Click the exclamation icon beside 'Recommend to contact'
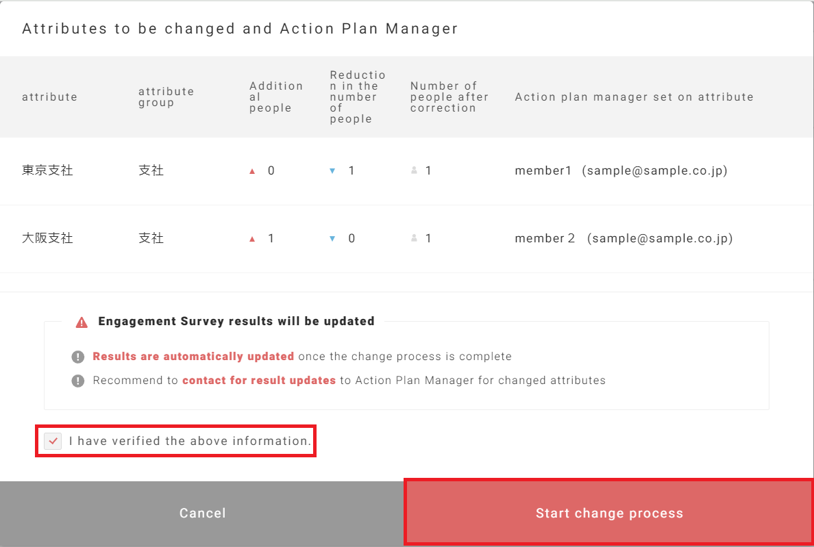 click(x=78, y=381)
